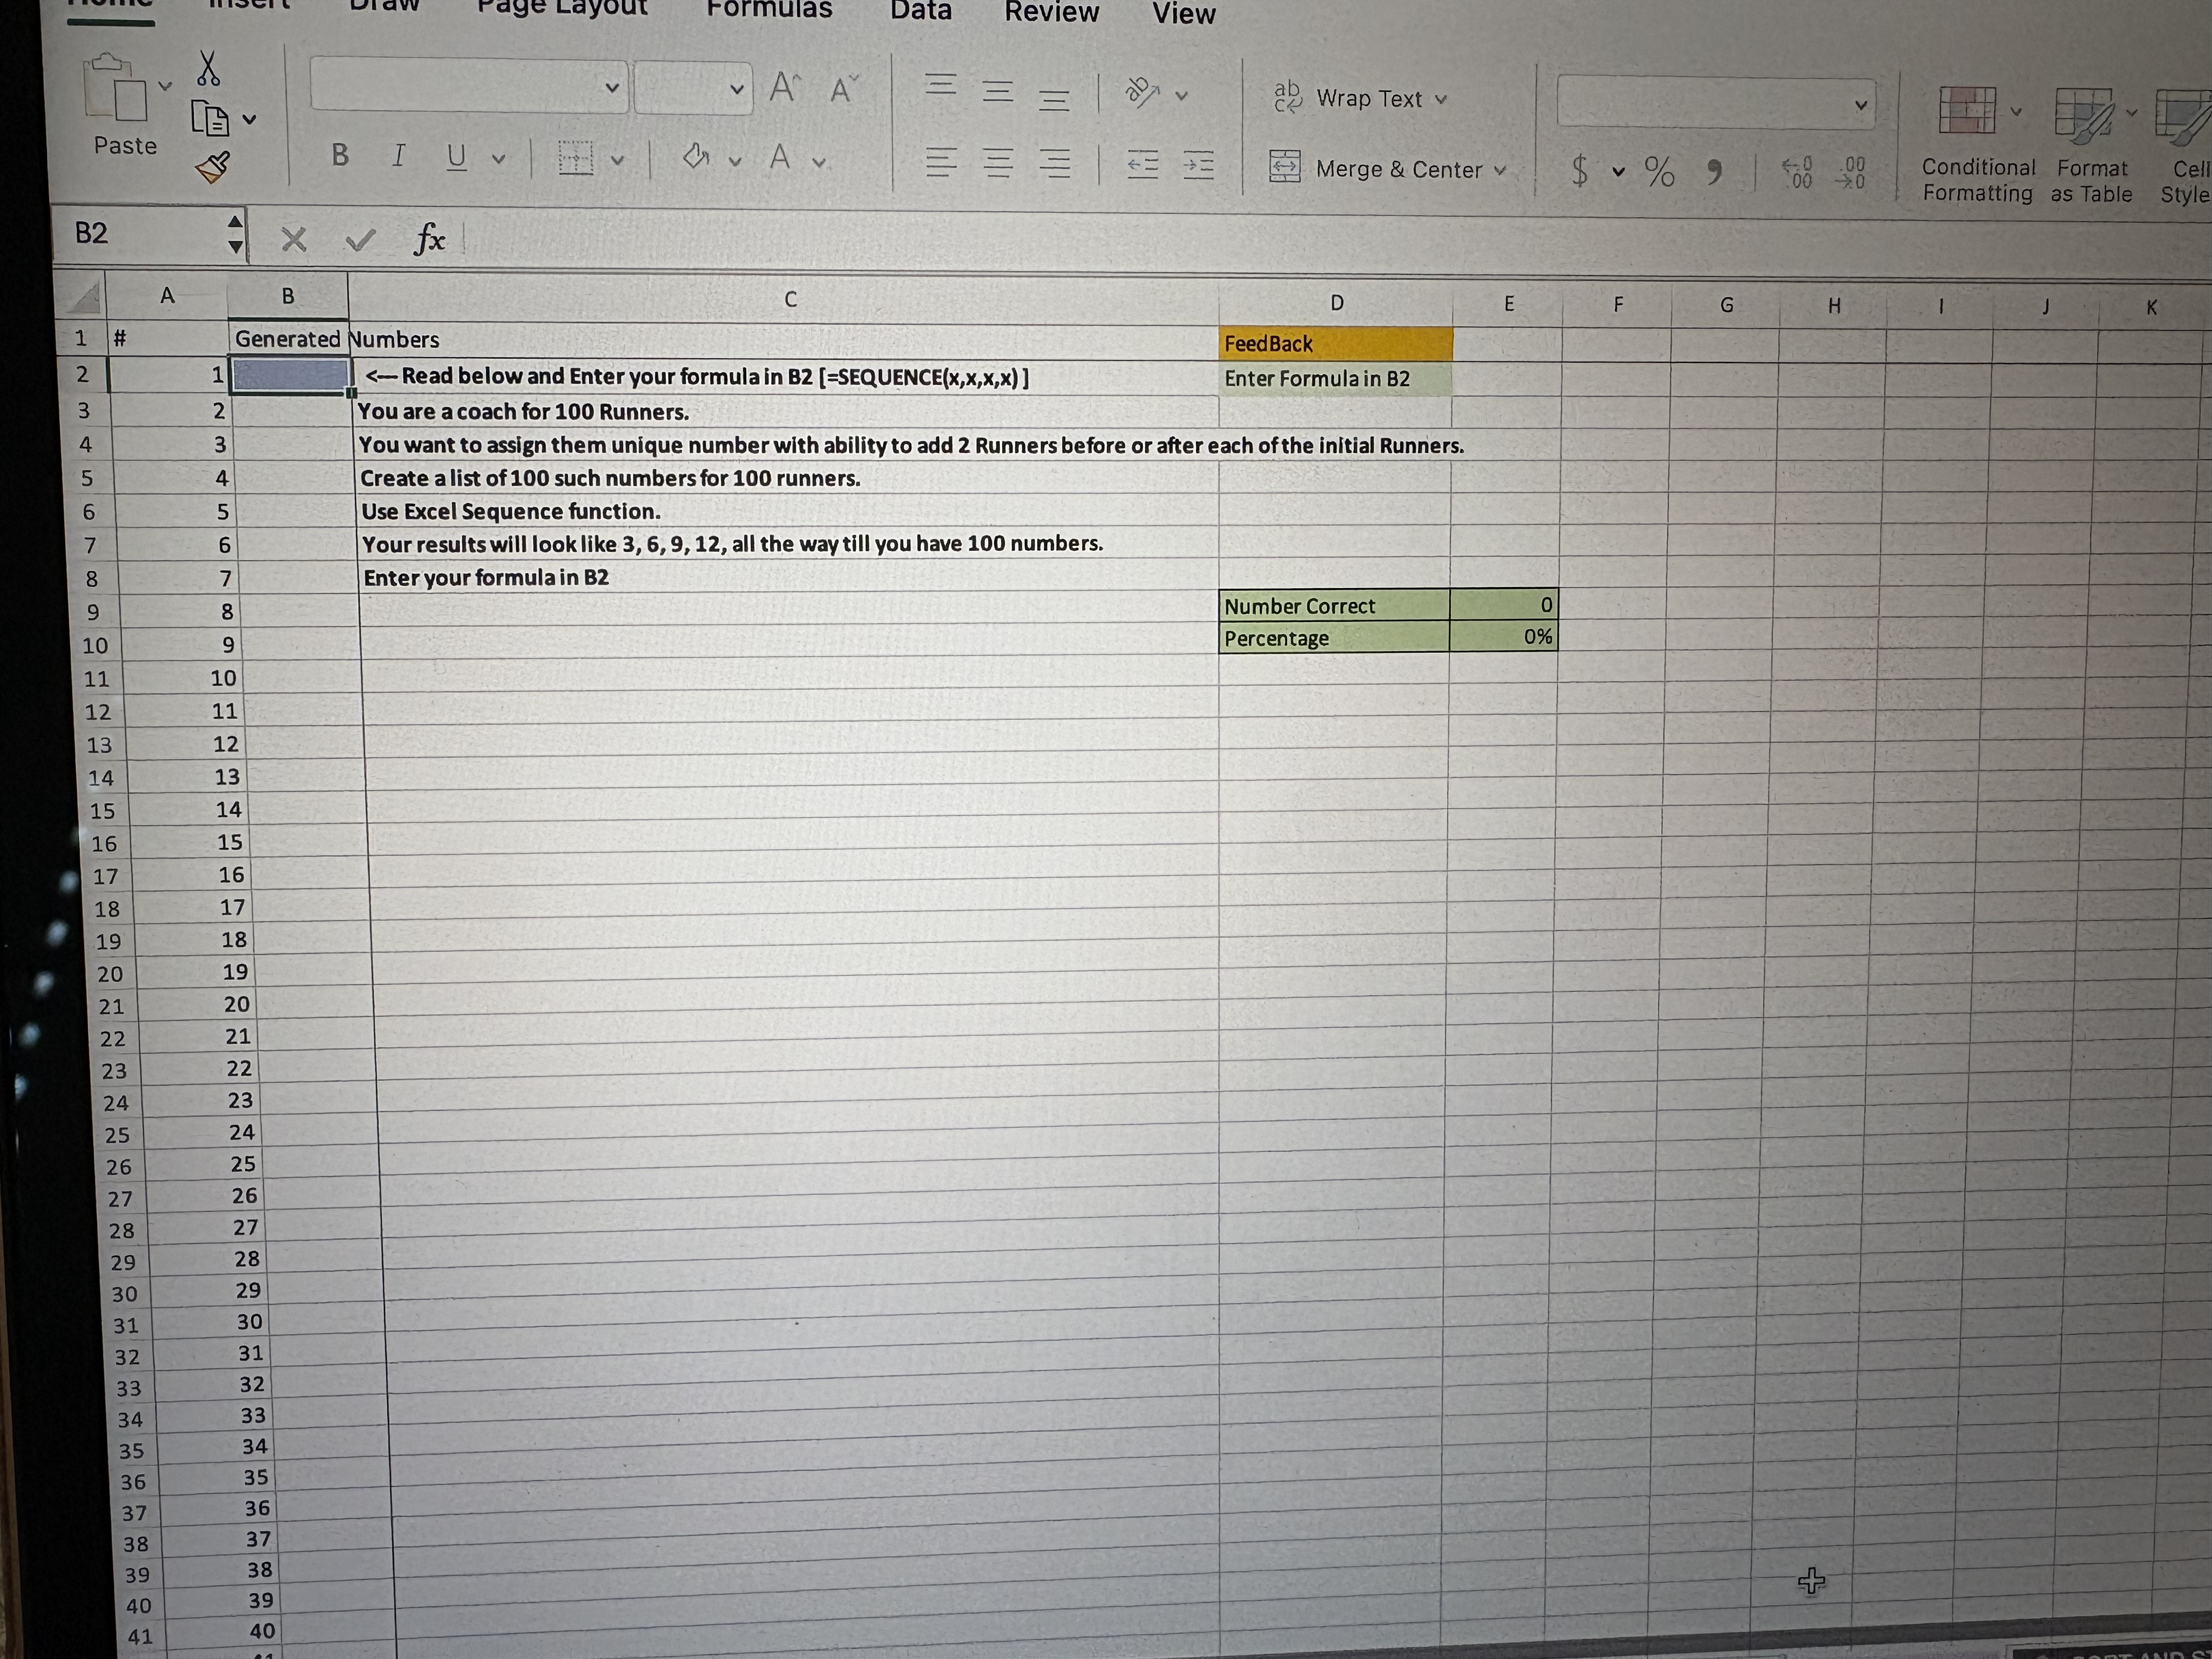Viewport: 2212px width, 1659px height.
Task: Click the Percent Style icon
Action: tap(1660, 171)
